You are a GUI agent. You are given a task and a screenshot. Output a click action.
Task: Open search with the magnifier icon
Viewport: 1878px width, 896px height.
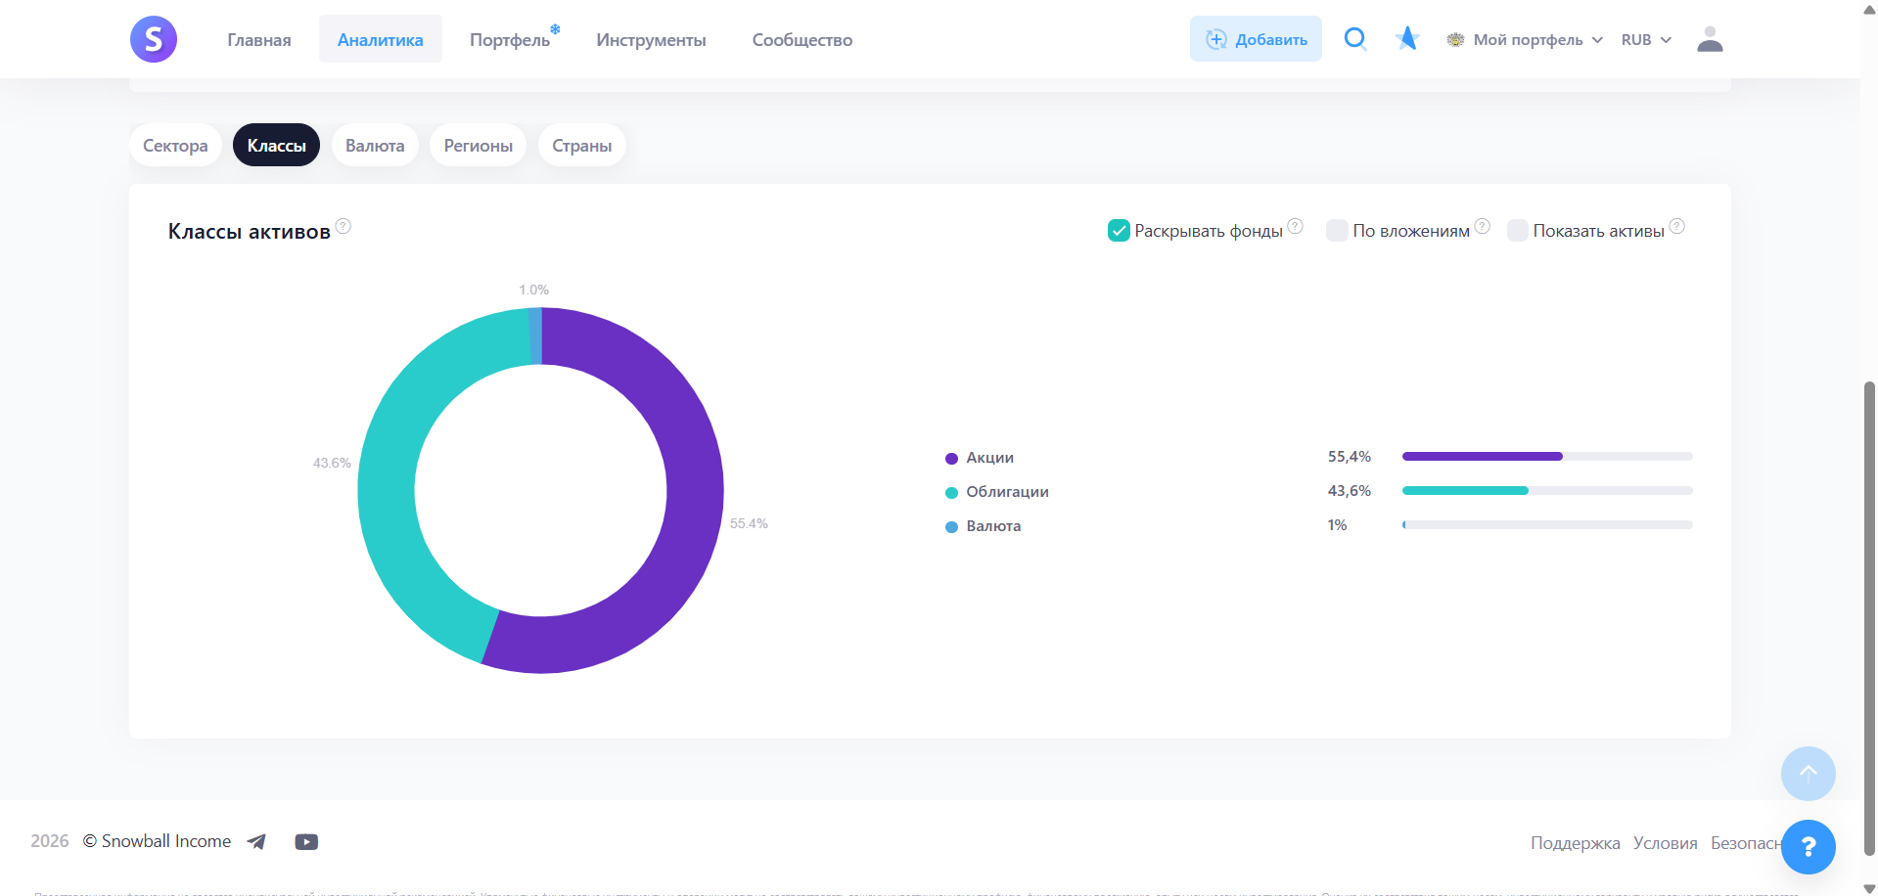[x=1354, y=39]
